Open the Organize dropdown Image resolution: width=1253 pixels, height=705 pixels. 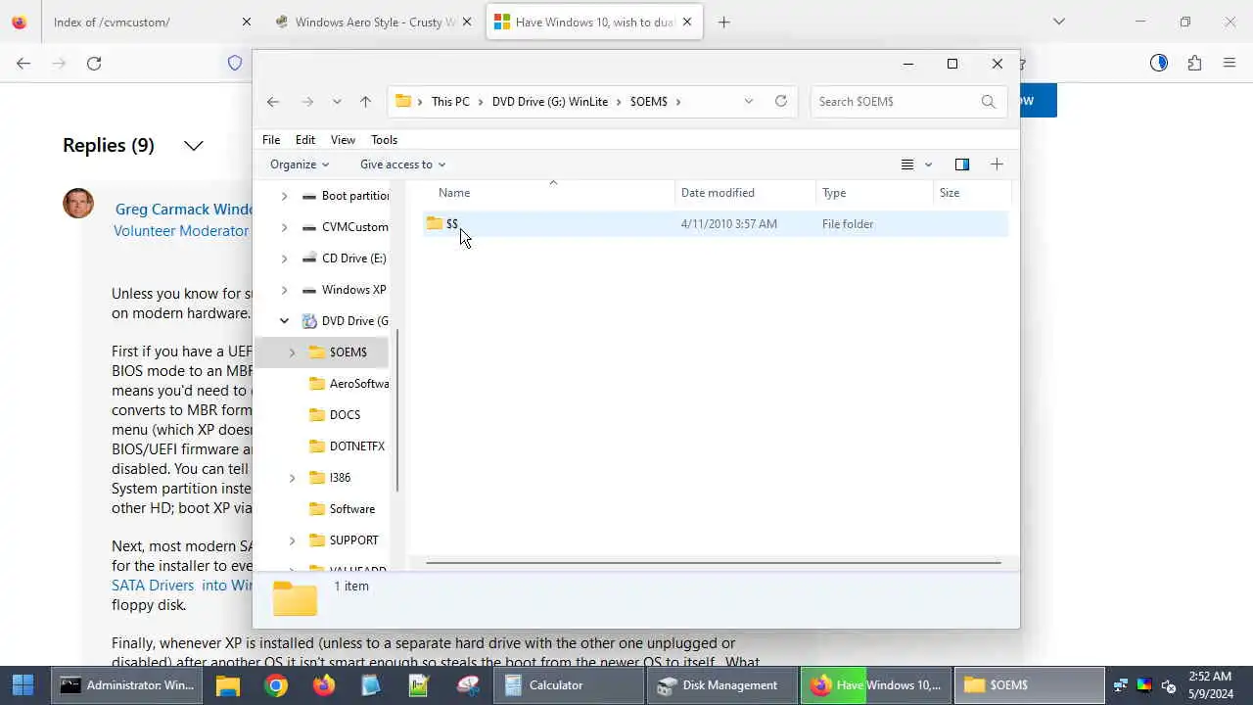click(x=300, y=164)
